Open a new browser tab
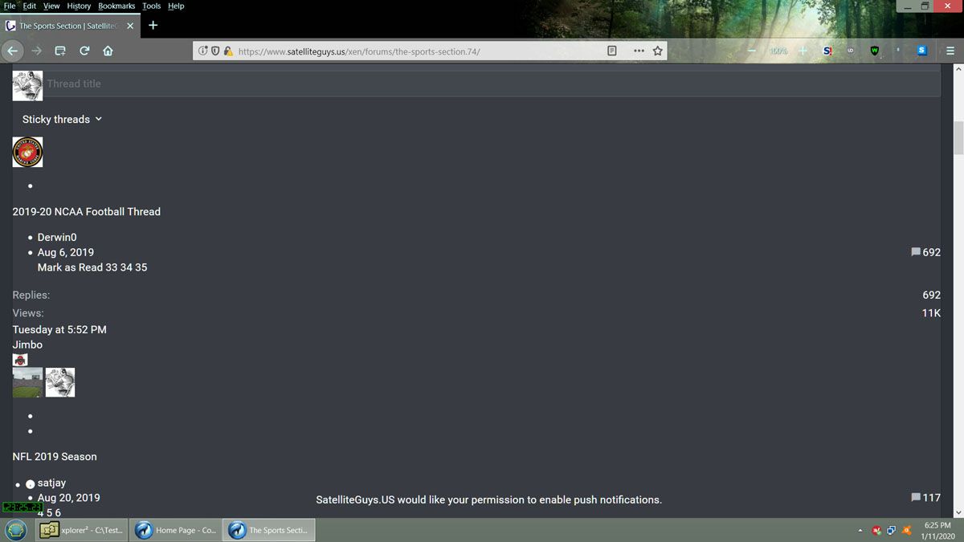This screenshot has width=964, height=542. tap(153, 25)
